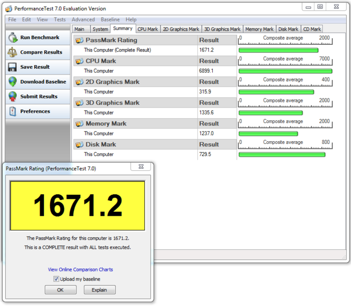The width and height of the screenshot is (351, 306).
Task: Click the 3D Graphics result 1335.6
Action: pos(207,113)
